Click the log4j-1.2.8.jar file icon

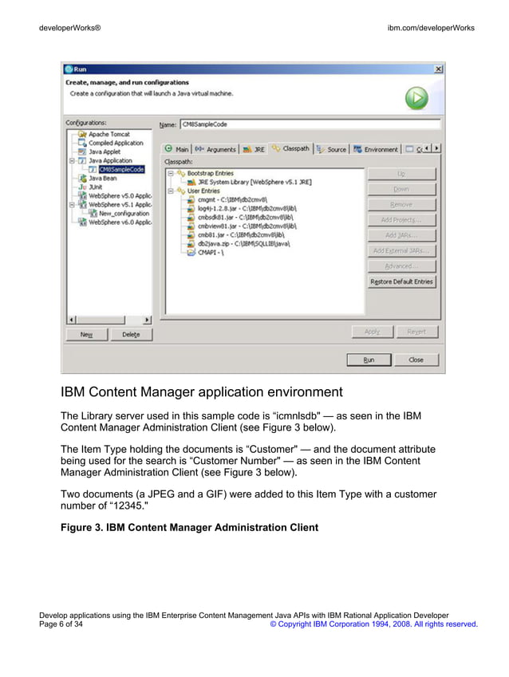coord(191,209)
